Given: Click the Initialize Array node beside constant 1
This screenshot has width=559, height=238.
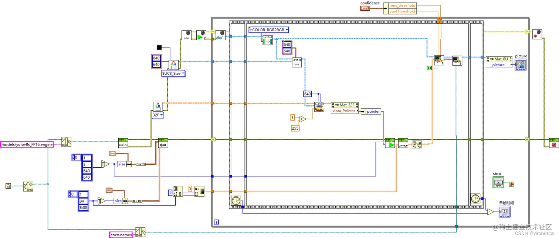Looking at the screenshot, I should (178, 191).
